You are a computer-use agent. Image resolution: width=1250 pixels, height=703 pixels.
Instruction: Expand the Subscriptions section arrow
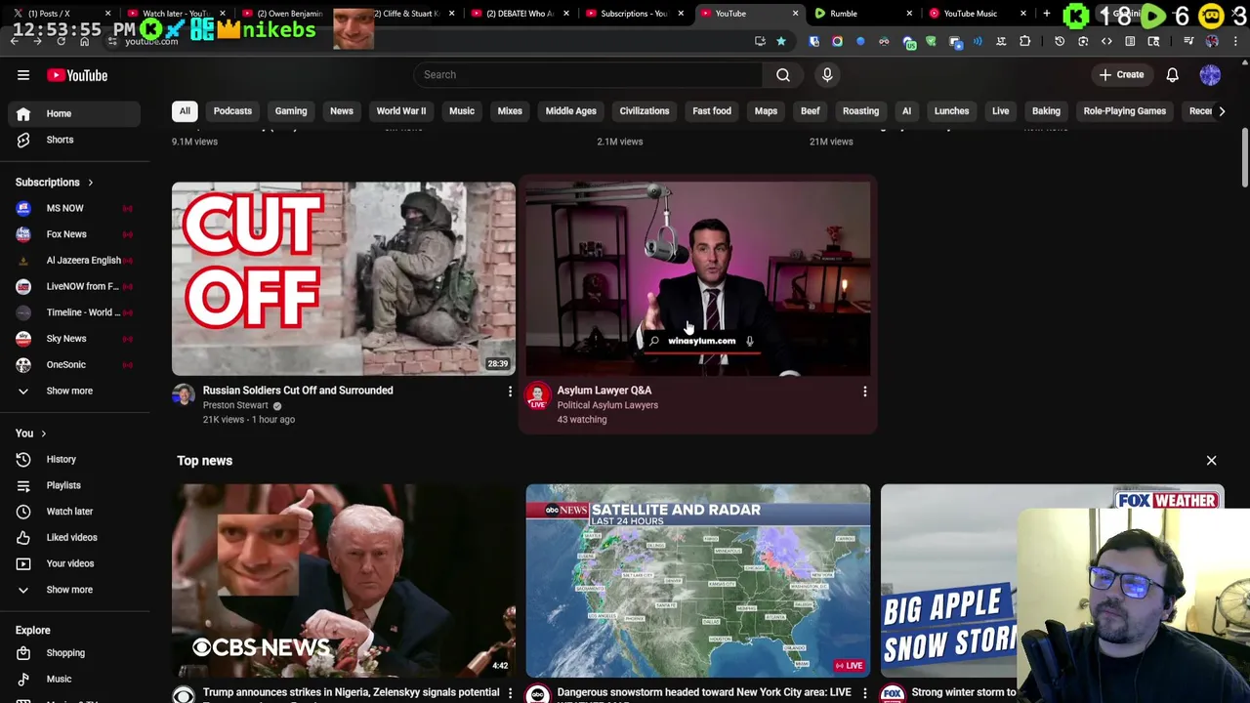[90, 183]
